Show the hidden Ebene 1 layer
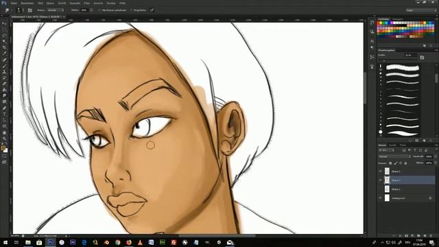The image size is (439, 247). pos(380,189)
